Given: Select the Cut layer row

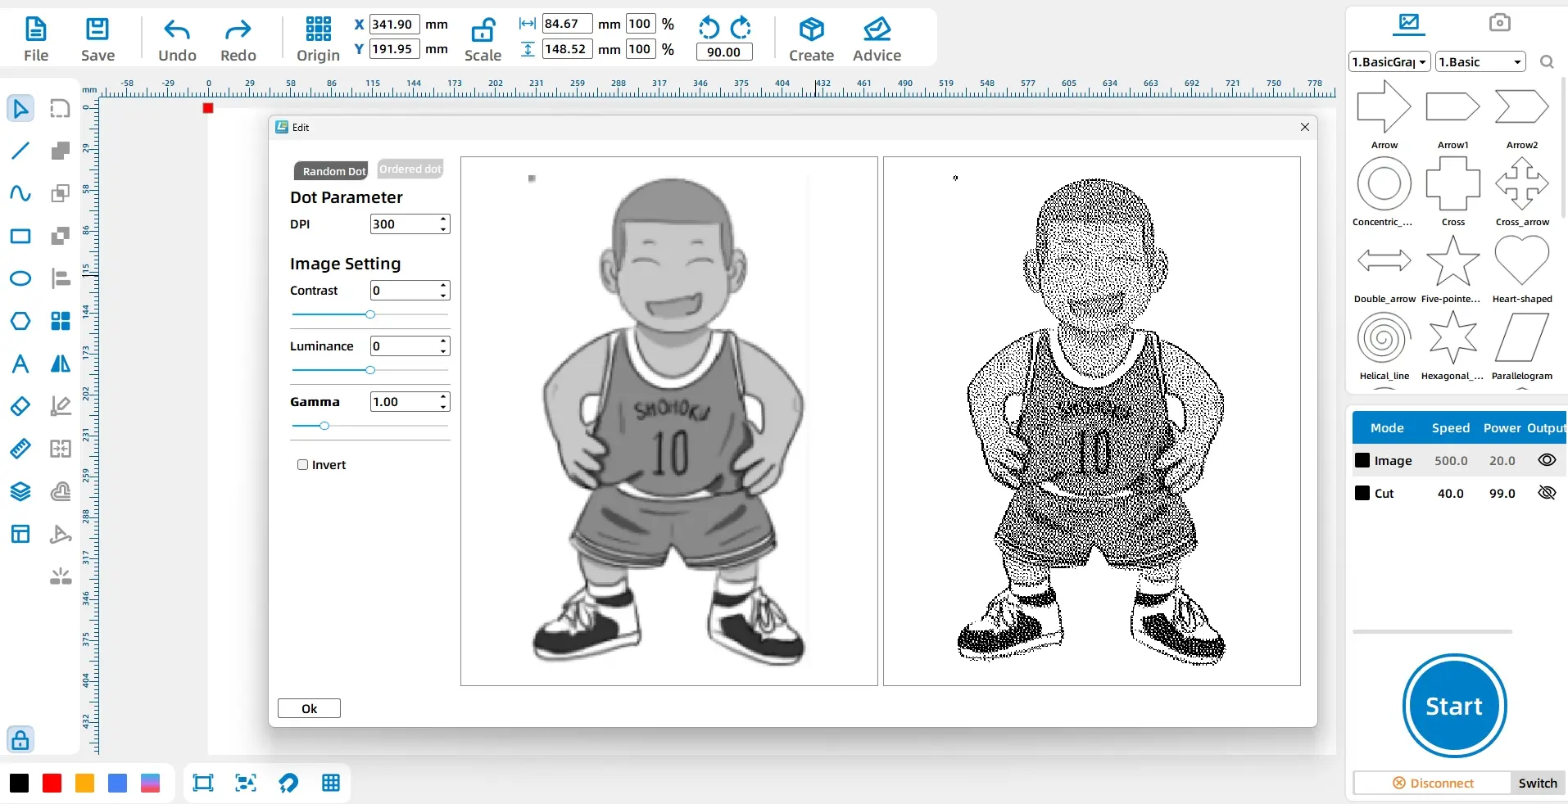Looking at the screenshot, I should 1459,494.
